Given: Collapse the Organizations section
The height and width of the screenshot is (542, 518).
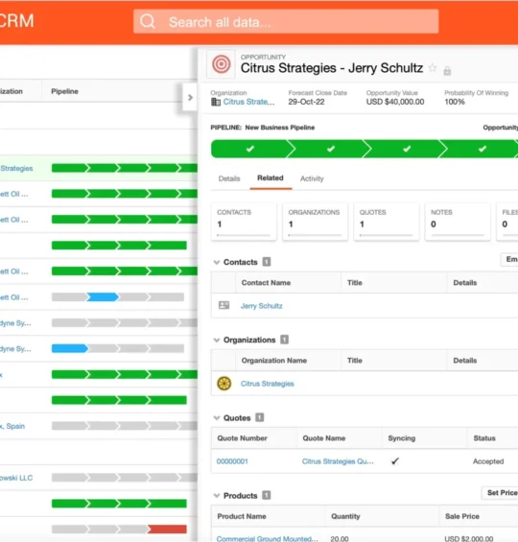Looking at the screenshot, I should pos(217,340).
